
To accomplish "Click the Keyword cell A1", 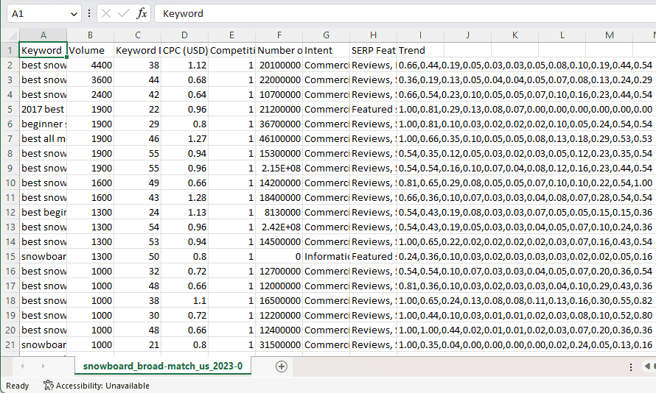I will coord(43,51).
